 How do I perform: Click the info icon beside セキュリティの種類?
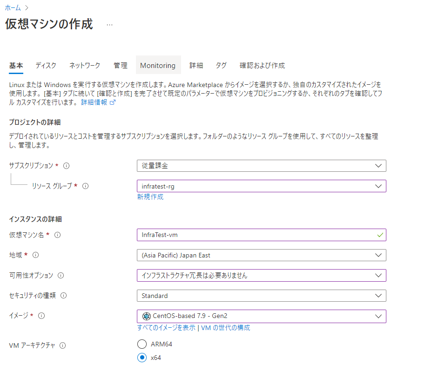point(63,296)
